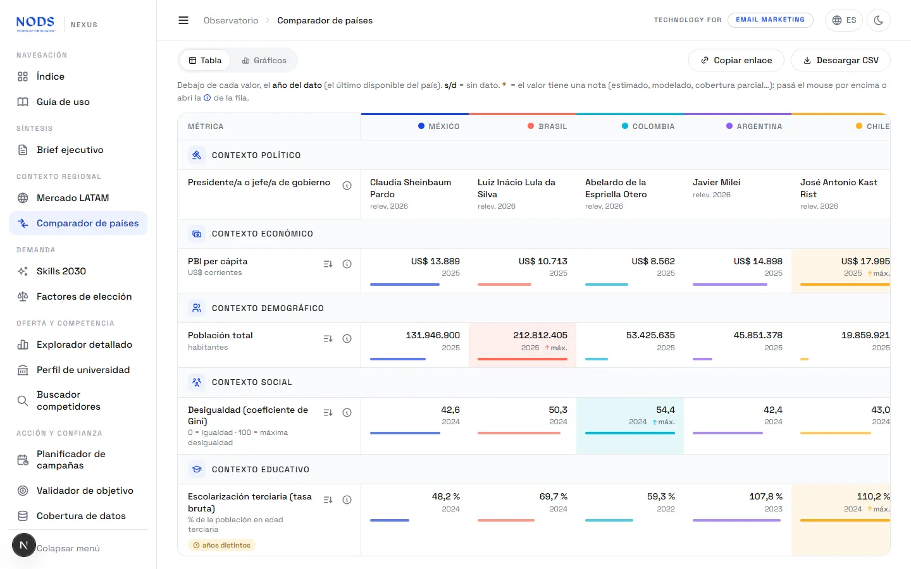Image resolution: width=911 pixels, height=569 pixels.
Task: Open info icon for PBI per cápita
Action: [x=347, y=264]
